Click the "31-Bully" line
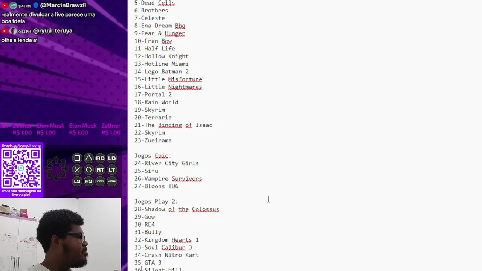 pos(148,232)
